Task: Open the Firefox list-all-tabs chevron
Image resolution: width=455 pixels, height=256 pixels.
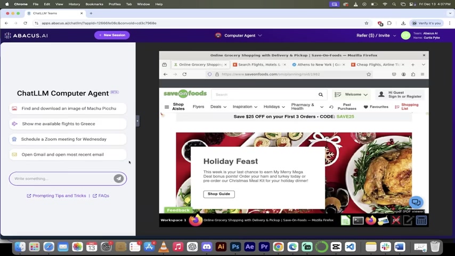Action: pyautogui.click(x=424, y=65)
